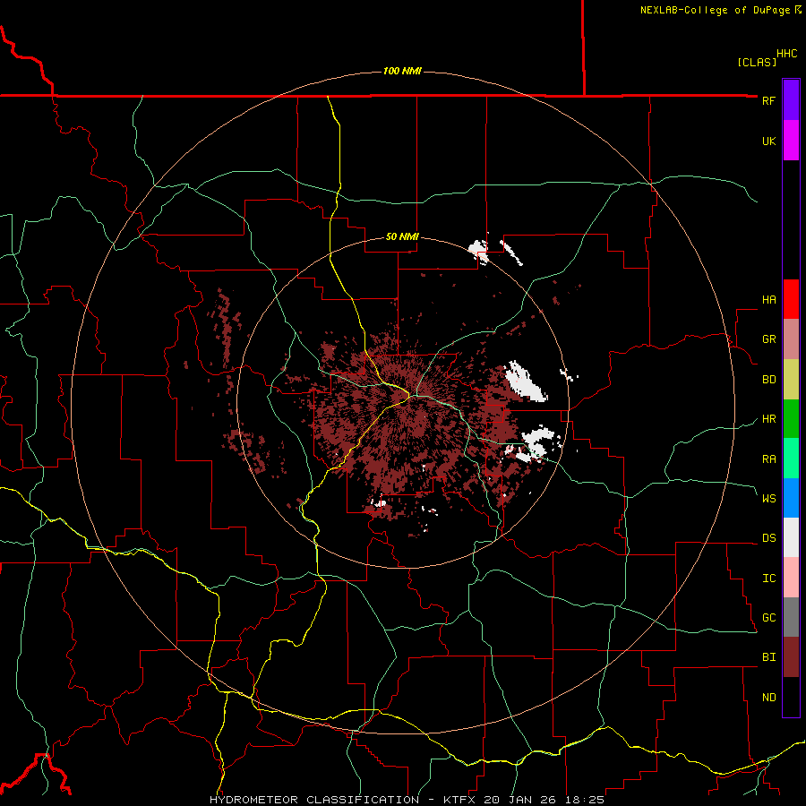The width and height of the screenshot is (806, 806).
Task: Click the 'WS' legend label
Action: [768, 498]
